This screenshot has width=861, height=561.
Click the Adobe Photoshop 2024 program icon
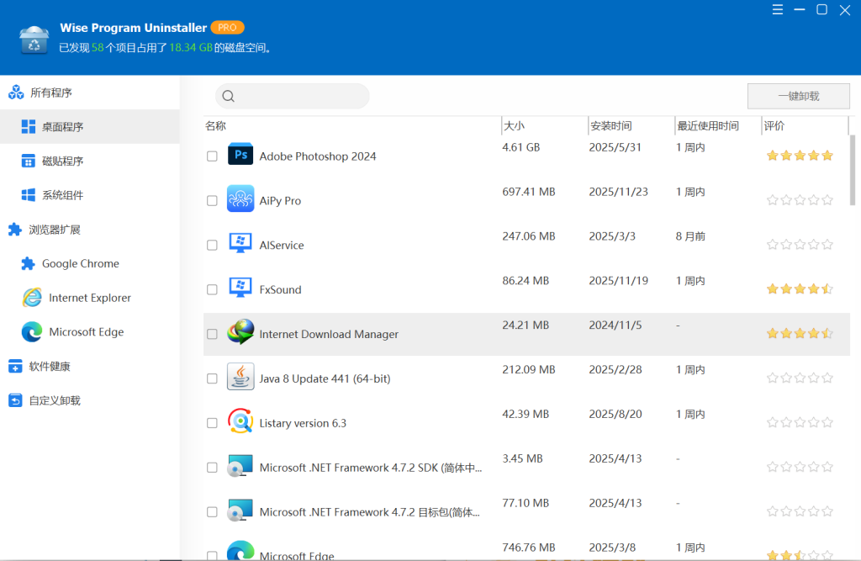[x=240, y=156]
